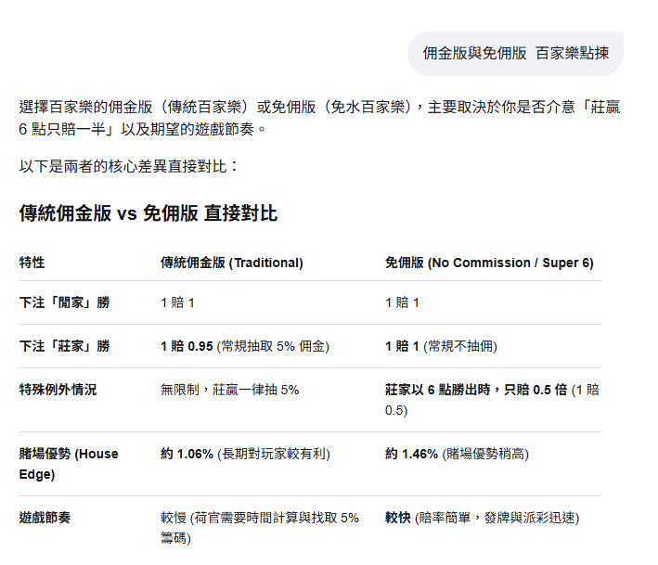Click heading 傳統佣金版 vs 免佣版 直接對比
This screenshot has height=565, width=658.
[148, 213]
